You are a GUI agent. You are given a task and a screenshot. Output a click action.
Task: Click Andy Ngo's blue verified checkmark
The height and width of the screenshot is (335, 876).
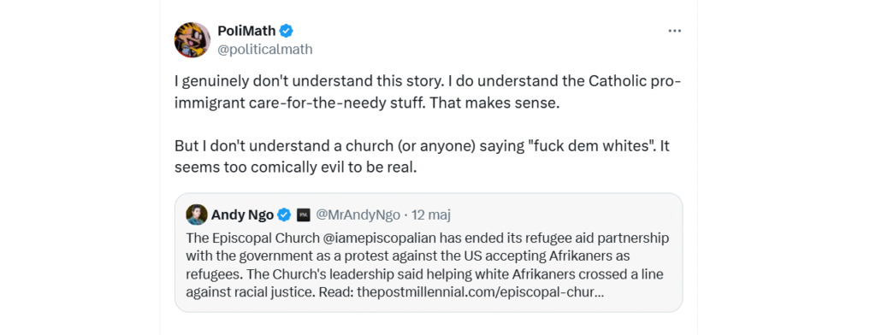click(284, 215)
